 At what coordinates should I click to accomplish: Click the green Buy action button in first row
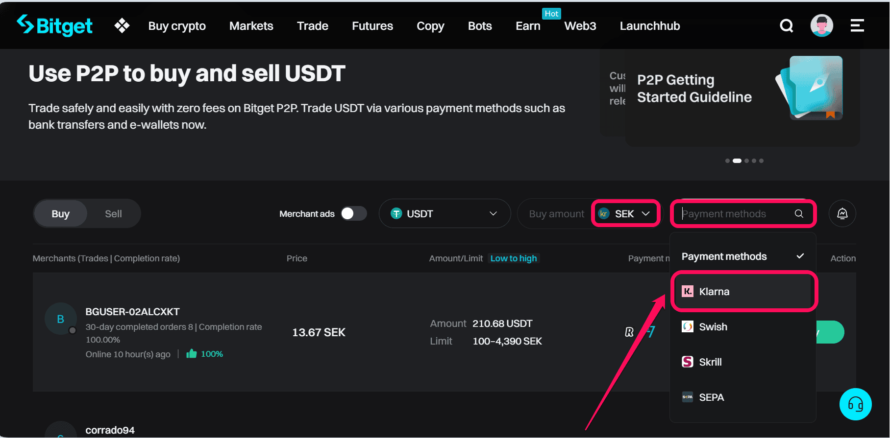830,332
